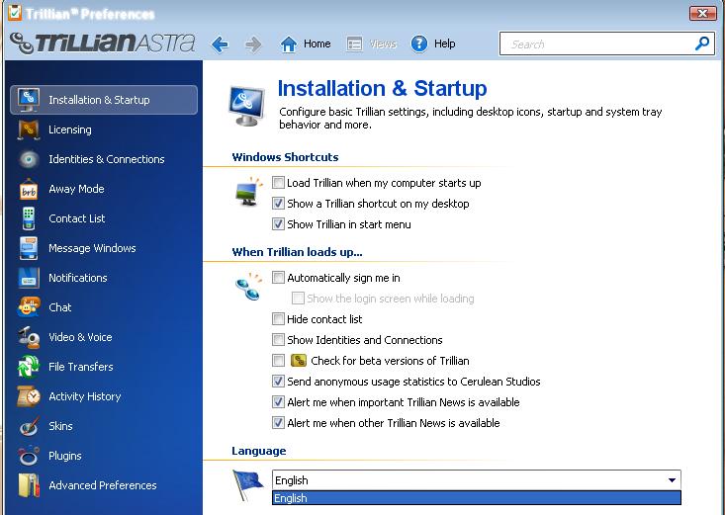This screenshot has width=725, height=515.
Task: Click the Advanced Preferences folder icon
Action: (29, 485)
